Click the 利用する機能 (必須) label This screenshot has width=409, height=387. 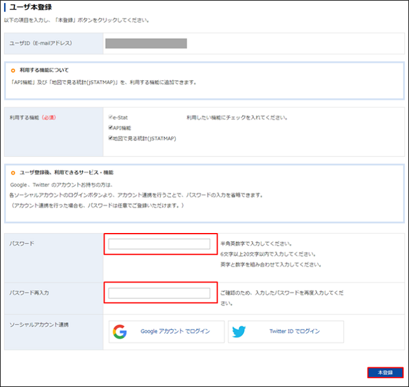click(x=33, y=118)
